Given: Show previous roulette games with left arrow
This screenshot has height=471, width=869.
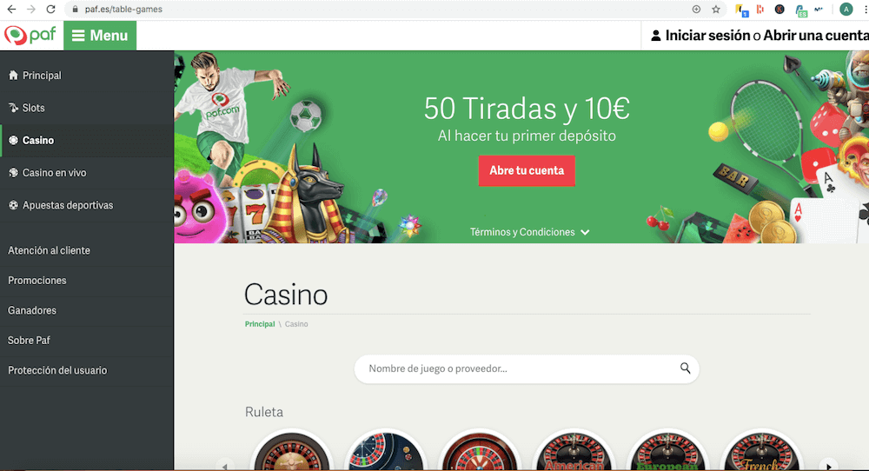Looking at the screenshot, I should 224,466.
